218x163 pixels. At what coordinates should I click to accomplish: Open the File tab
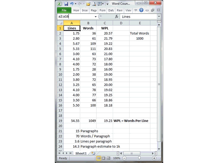(x=64, y=10)
